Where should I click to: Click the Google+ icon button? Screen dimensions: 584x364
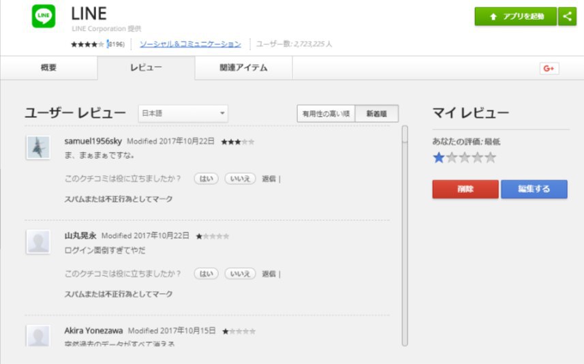pyautogui.click(x=549, y=68)
